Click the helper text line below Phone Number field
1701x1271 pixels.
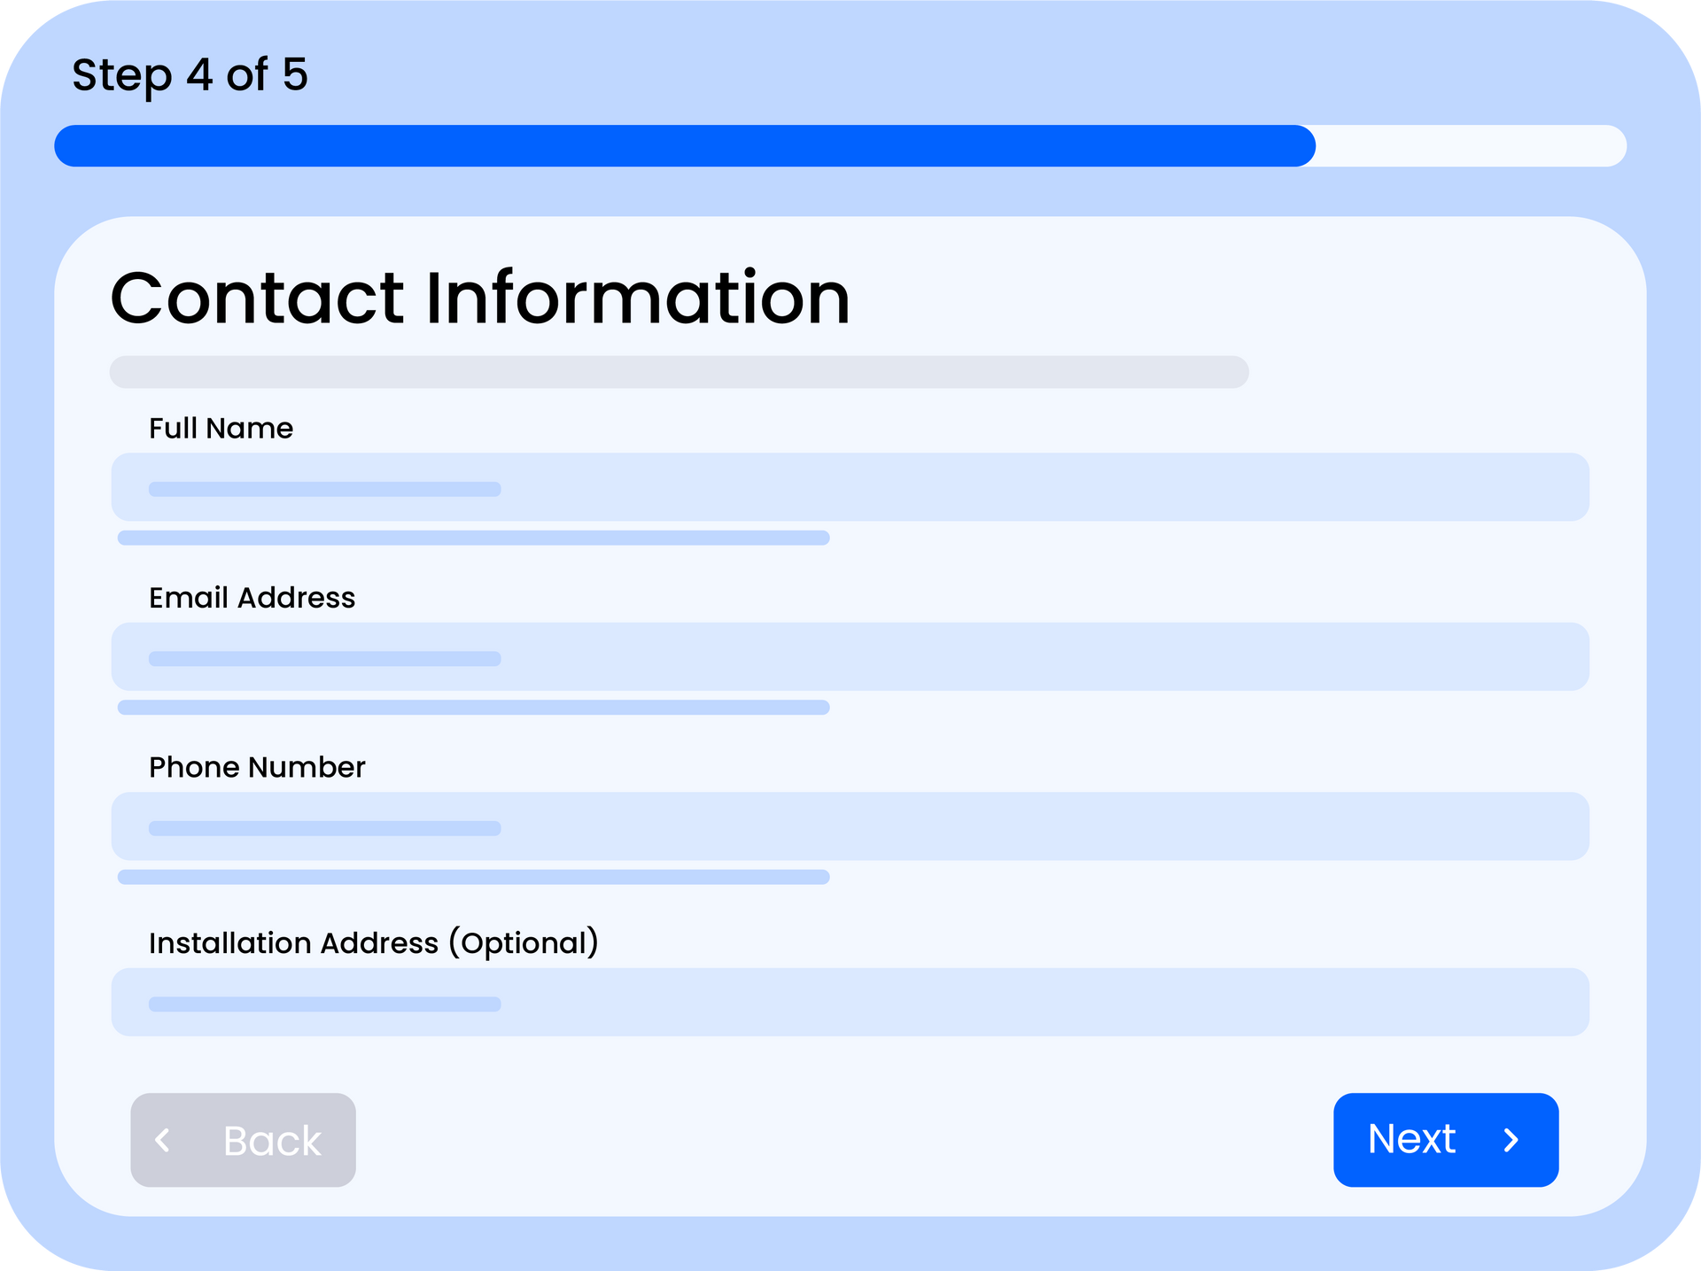point(473,877)
